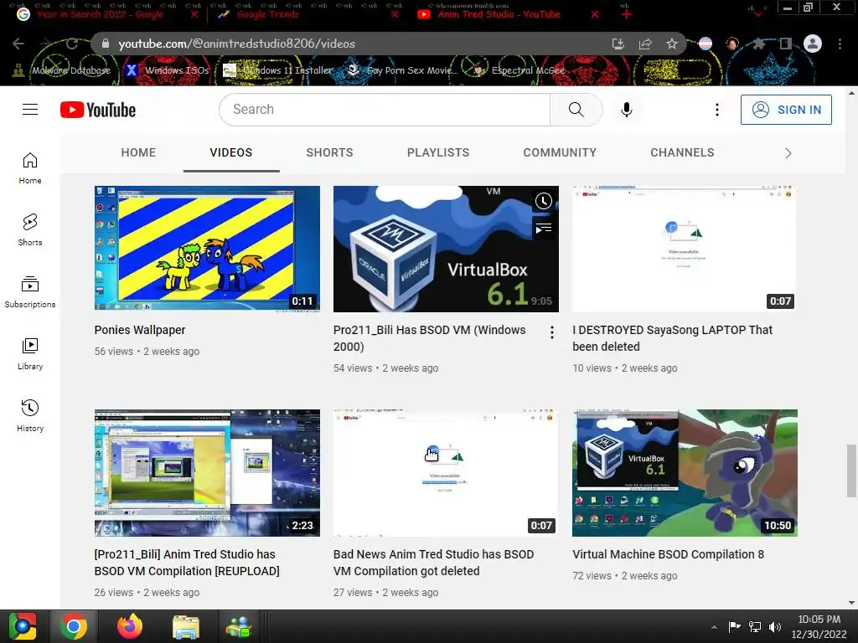Open Malware Database bookmark
The image size is (858, 643).
point(62,70)
